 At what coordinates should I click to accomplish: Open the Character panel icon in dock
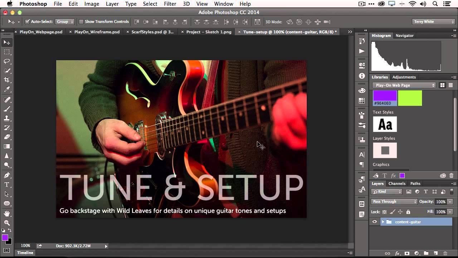[x=362, y=155]
